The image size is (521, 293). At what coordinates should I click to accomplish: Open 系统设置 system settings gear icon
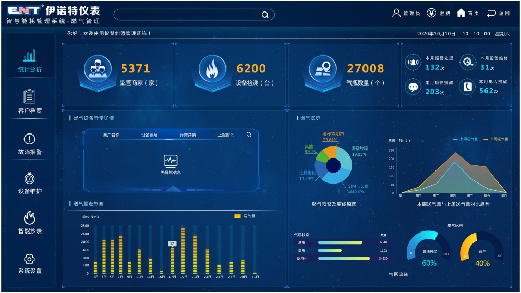[x=30, y=259]
